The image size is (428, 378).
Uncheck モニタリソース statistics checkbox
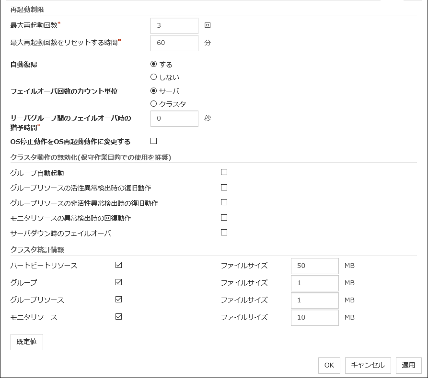click(119, 316)
